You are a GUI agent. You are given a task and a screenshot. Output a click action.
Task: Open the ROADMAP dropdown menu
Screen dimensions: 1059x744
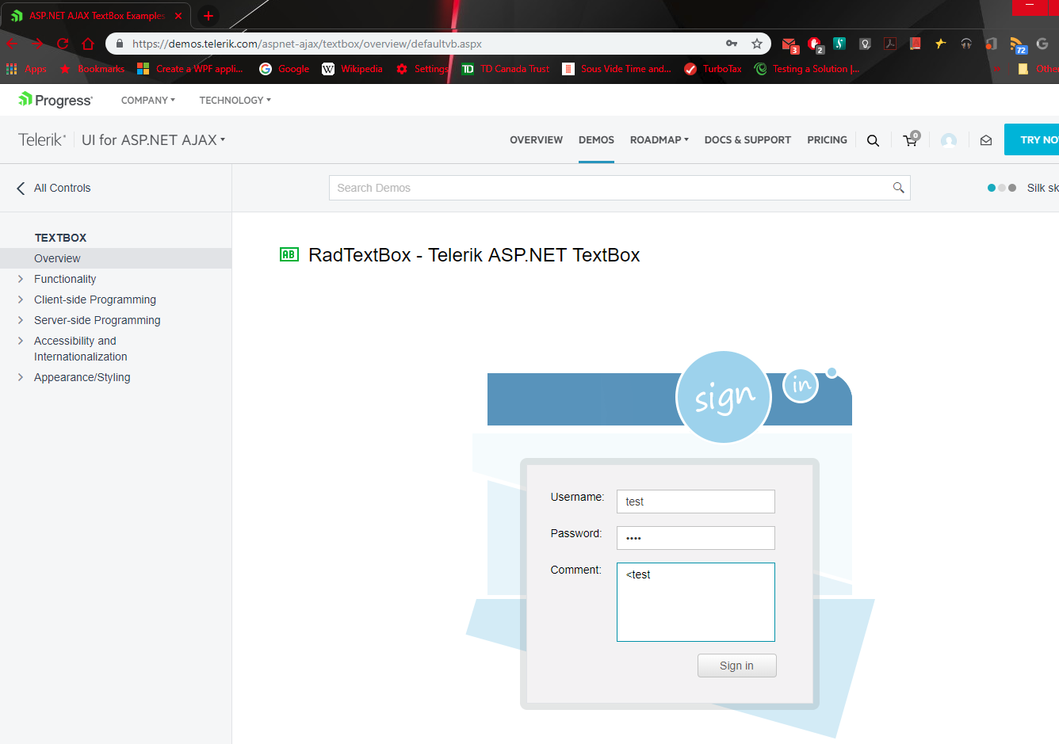[x=659, y=140]
